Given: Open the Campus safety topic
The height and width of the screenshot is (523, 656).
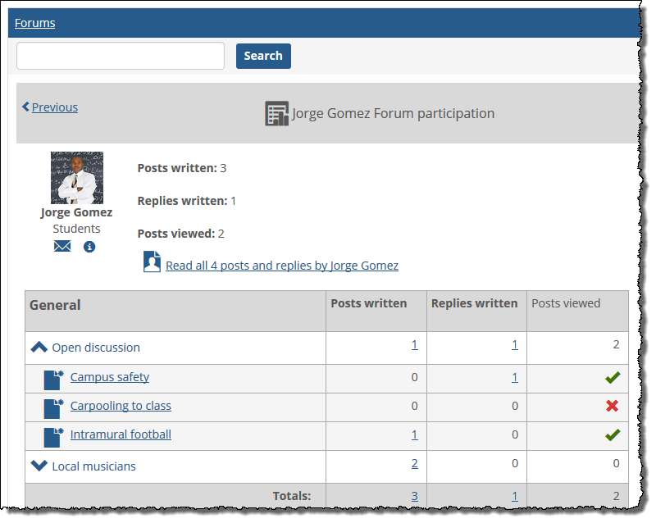Looking at the screenshot, I should point(109,376).
